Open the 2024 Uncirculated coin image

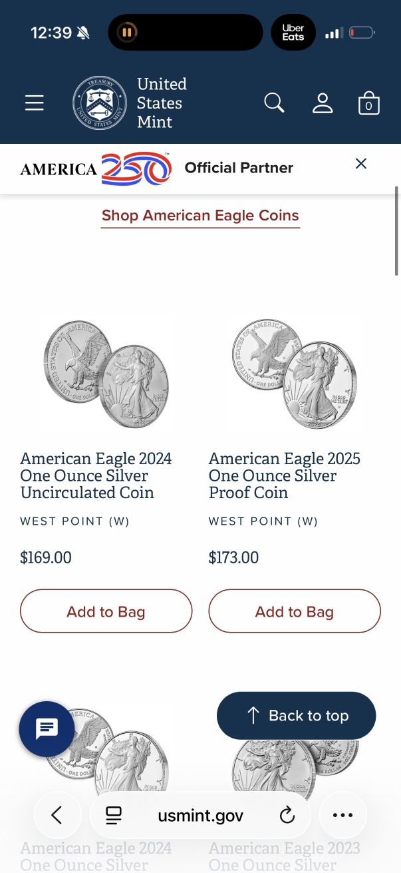[x=106, y=373]
